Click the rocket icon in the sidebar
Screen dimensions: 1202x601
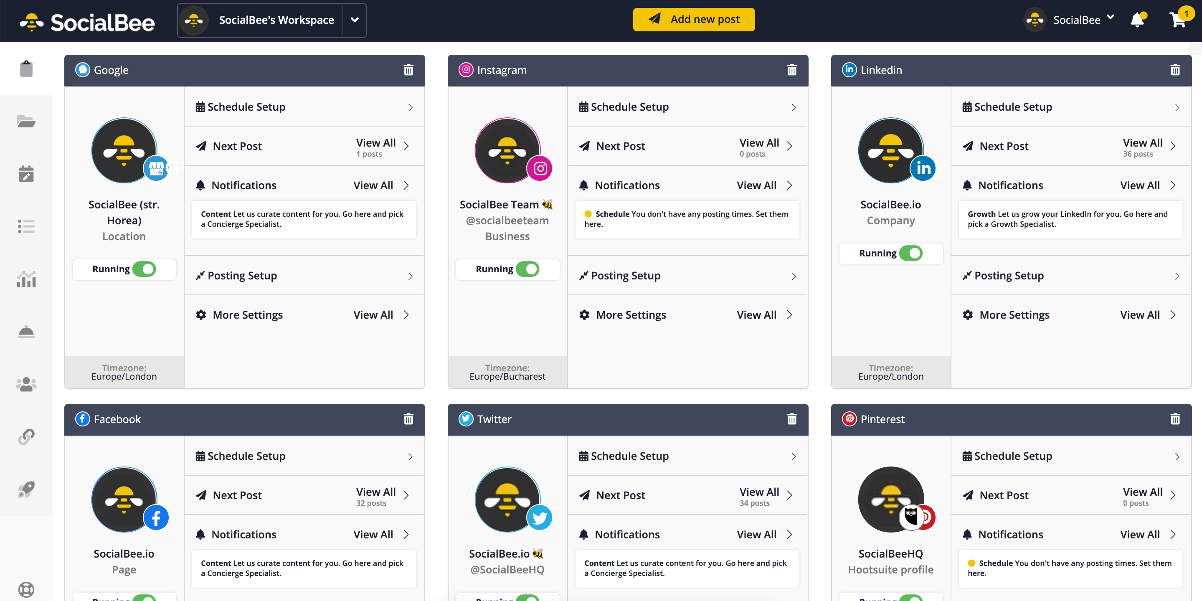coord(26,489)
